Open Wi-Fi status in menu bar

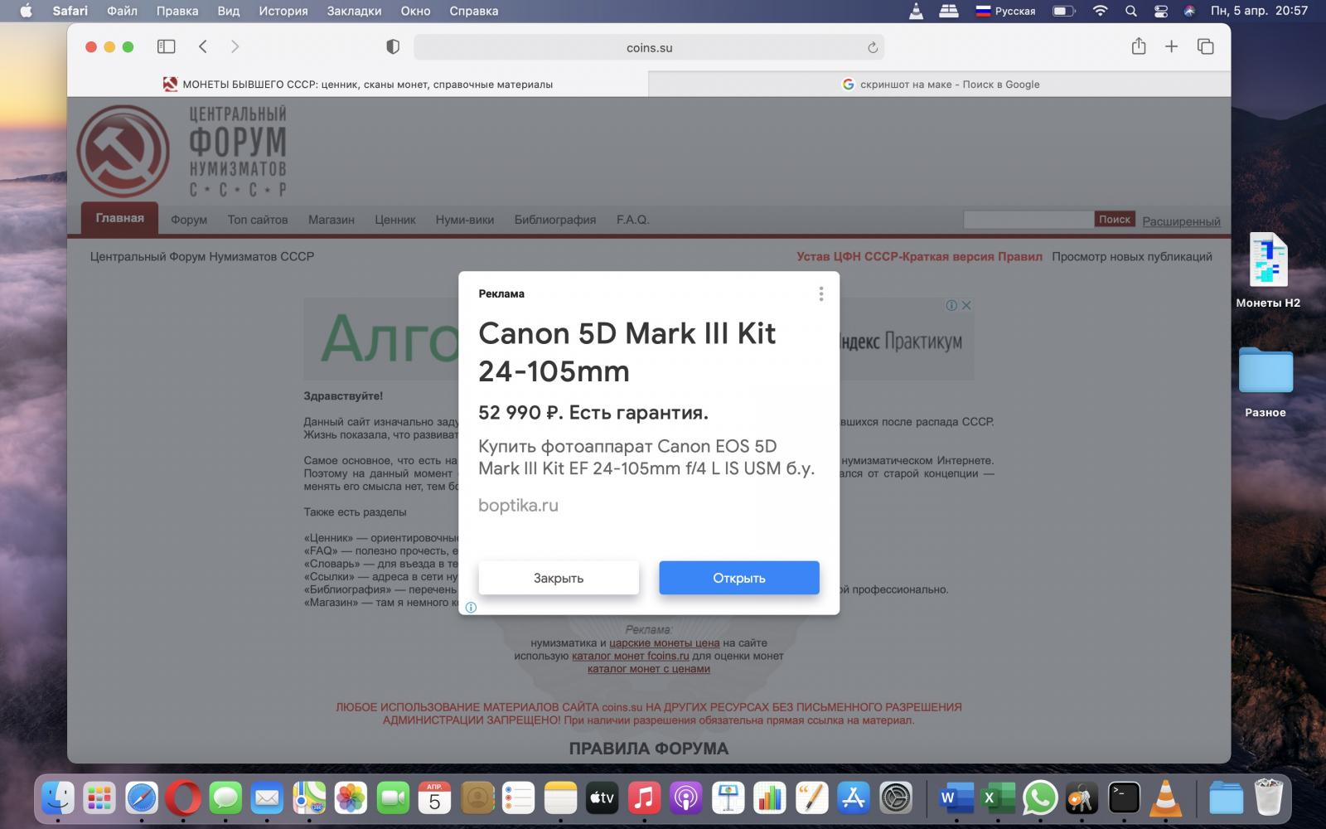coord(1100,11)
